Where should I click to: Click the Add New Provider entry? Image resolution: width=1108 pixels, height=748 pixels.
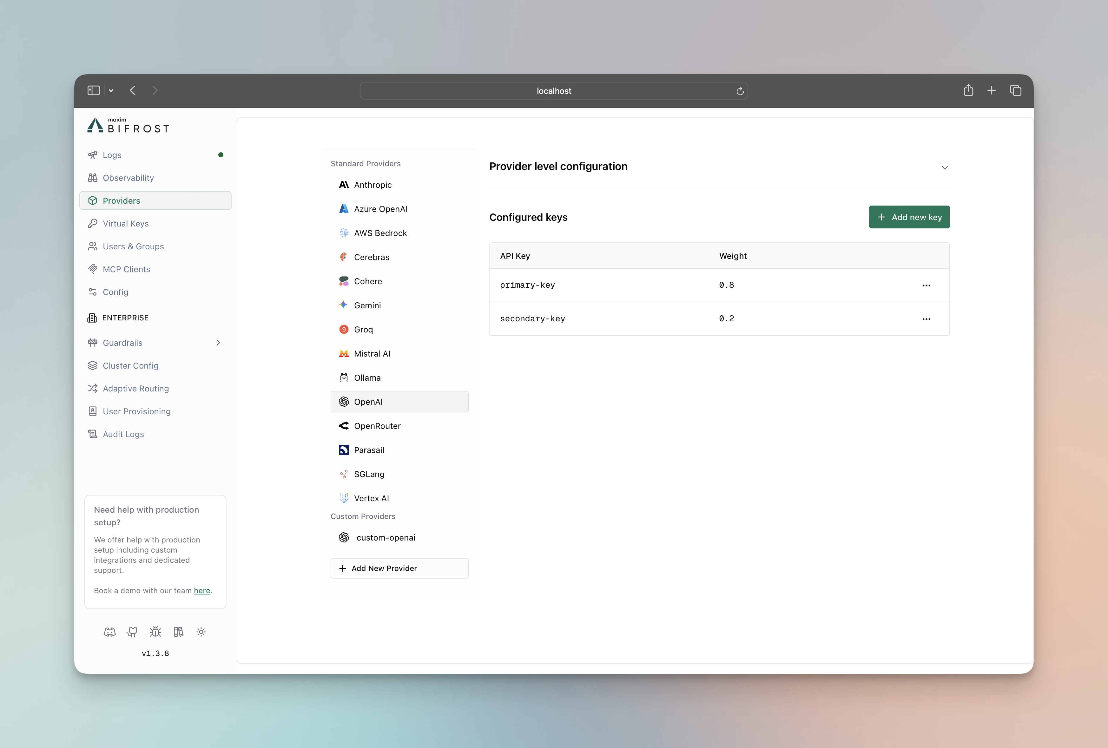(399, 568)
